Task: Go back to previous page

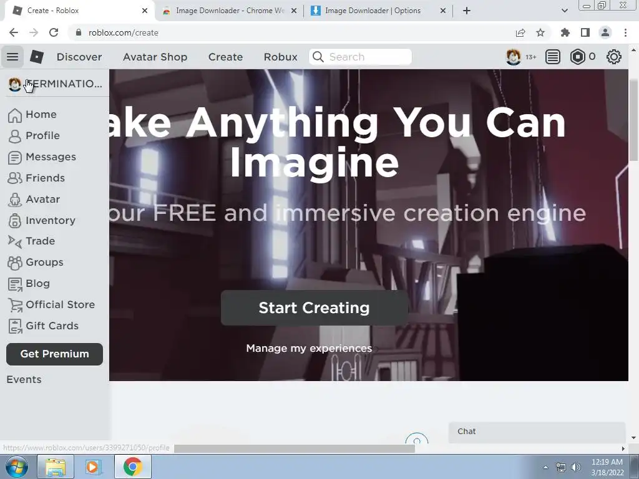Action: tap(14, 32)
